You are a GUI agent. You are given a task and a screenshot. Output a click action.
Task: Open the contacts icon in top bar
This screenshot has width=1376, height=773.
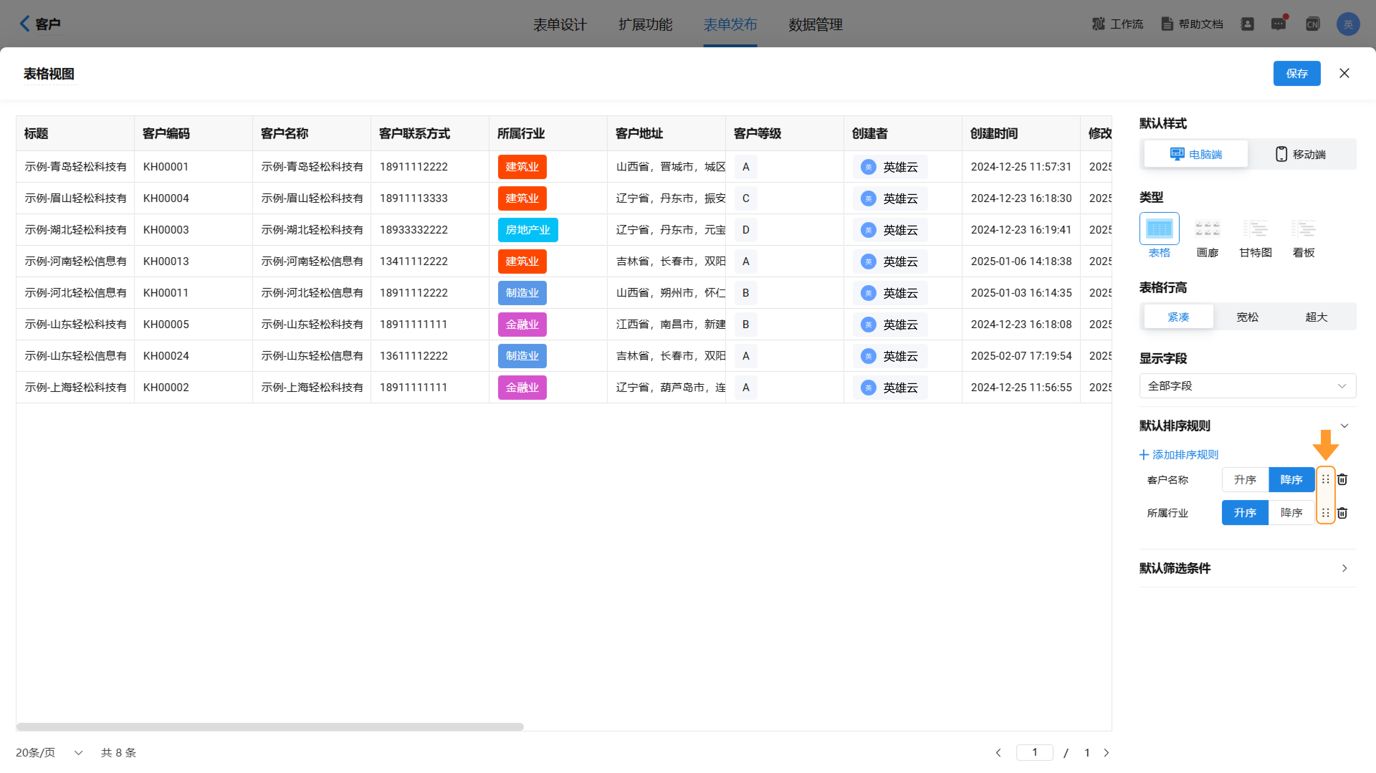click(x=1247, y=24)
